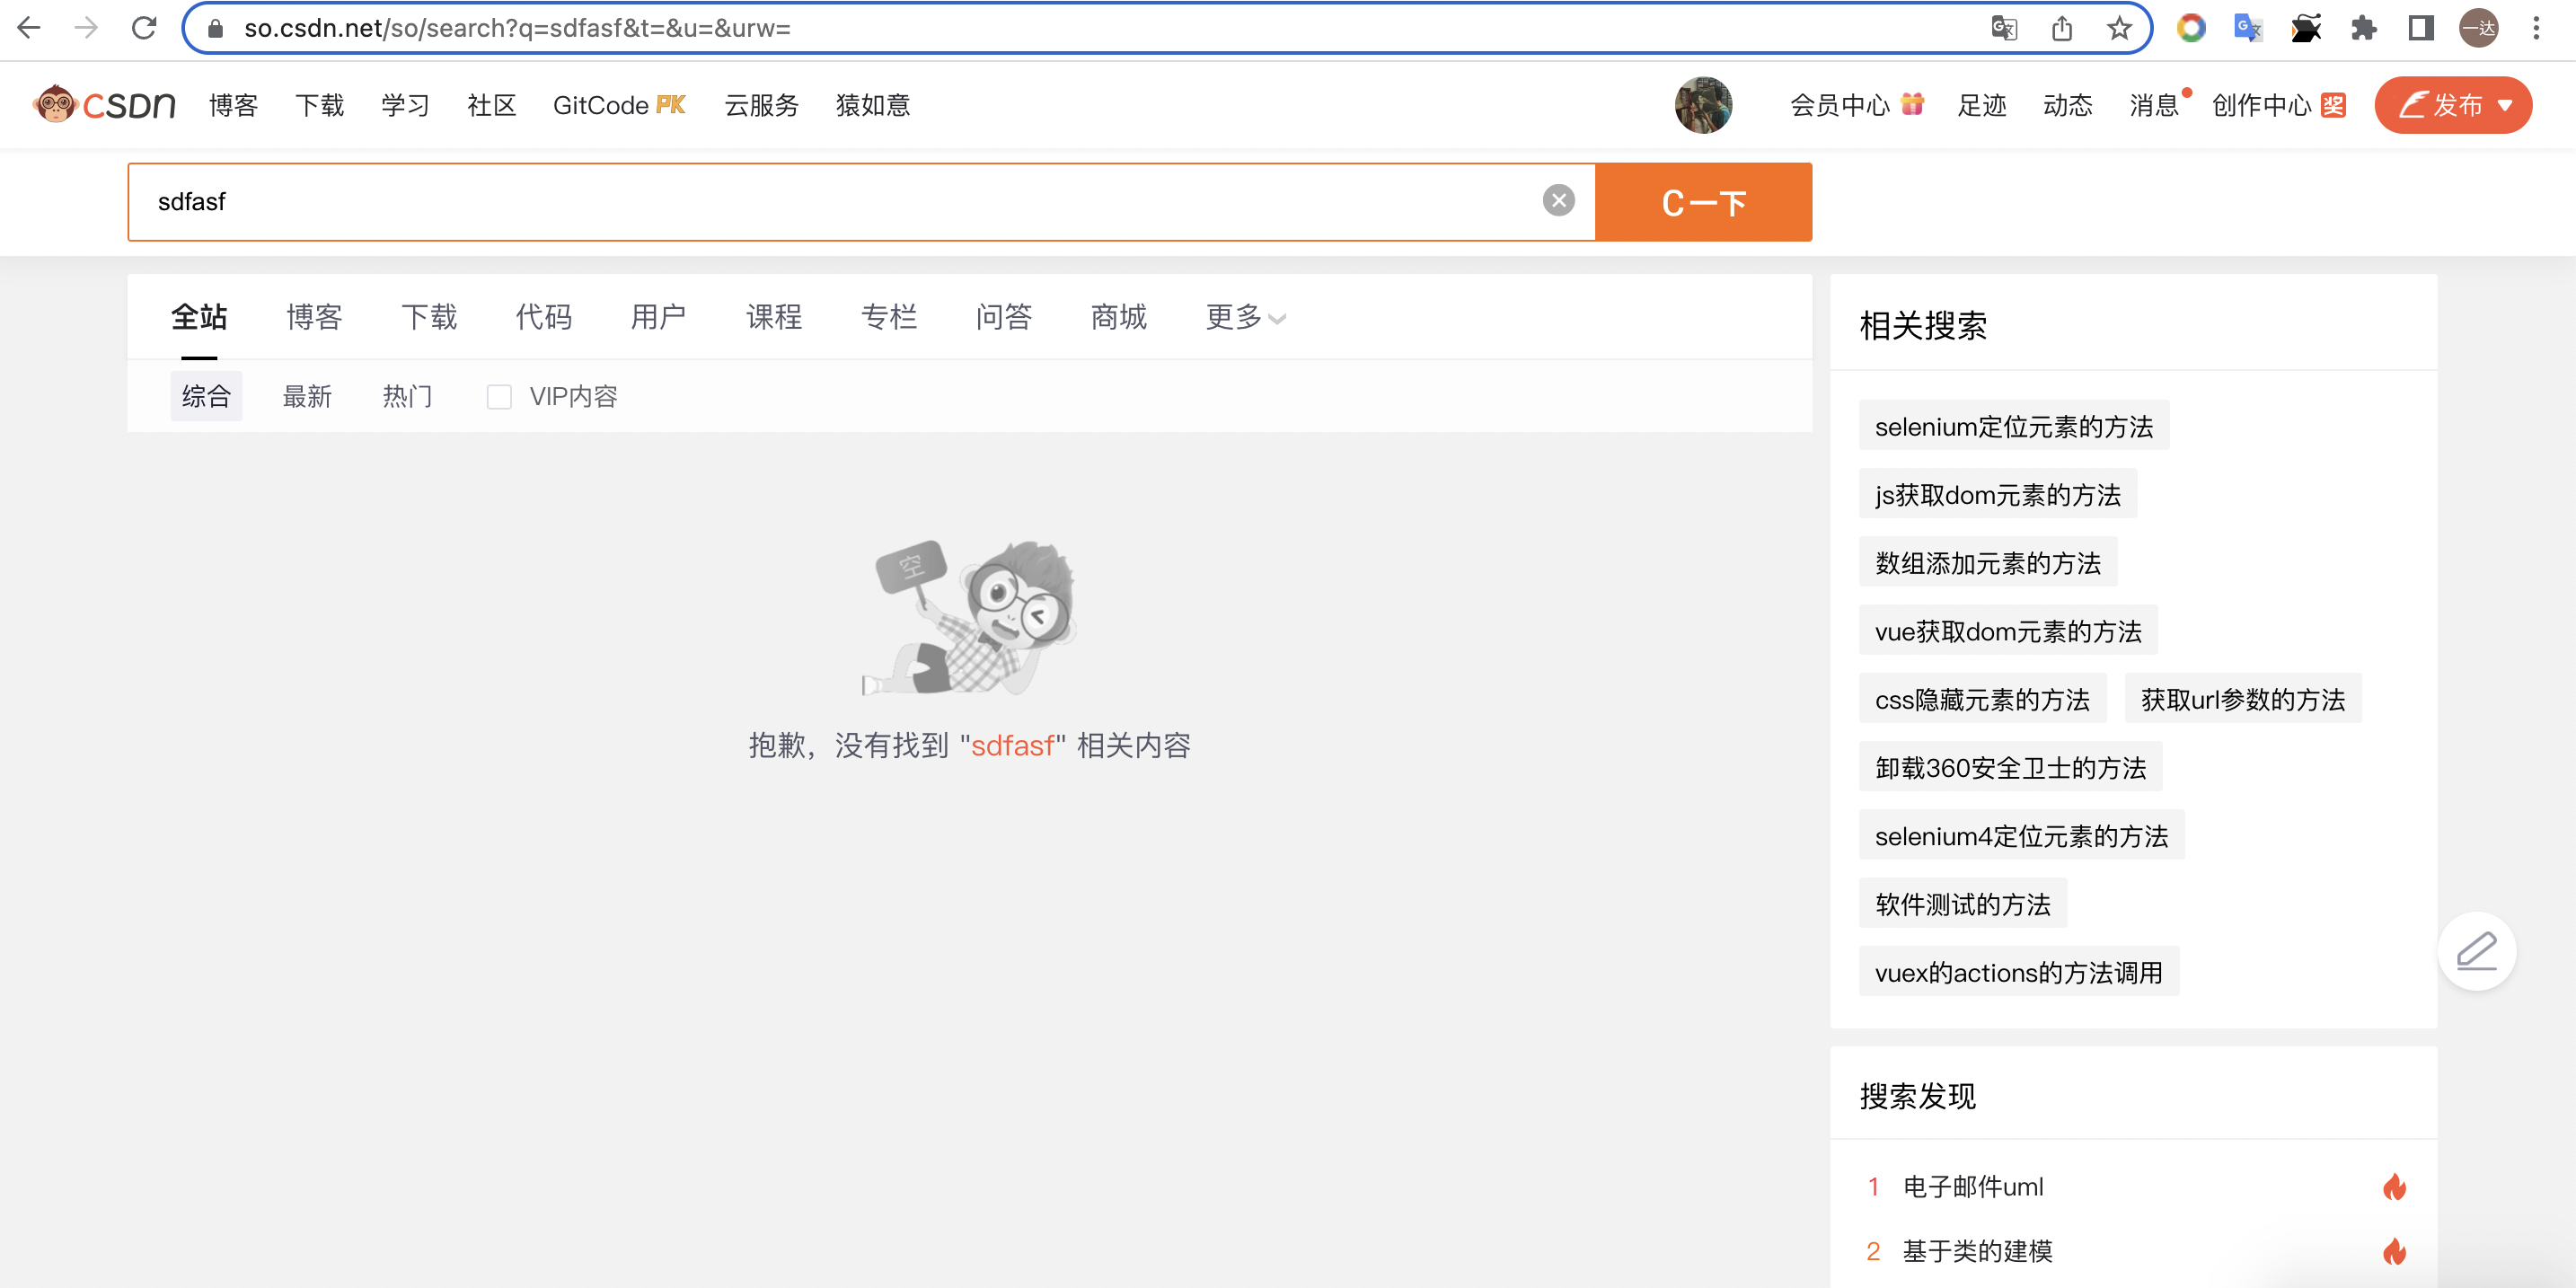
Task: Open related search selenium定位元素的方法
Action: pos(2013,427)
